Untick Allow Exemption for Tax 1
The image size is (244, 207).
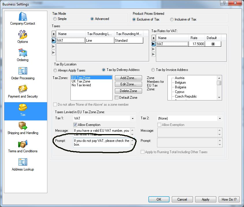[75, 125]
